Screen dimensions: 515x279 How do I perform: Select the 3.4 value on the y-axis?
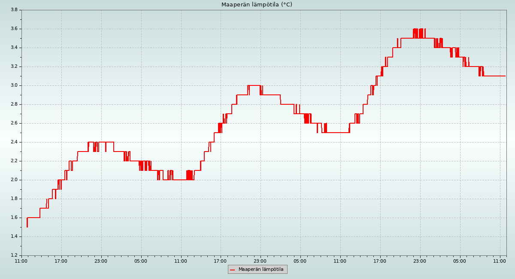pos(14,48)
